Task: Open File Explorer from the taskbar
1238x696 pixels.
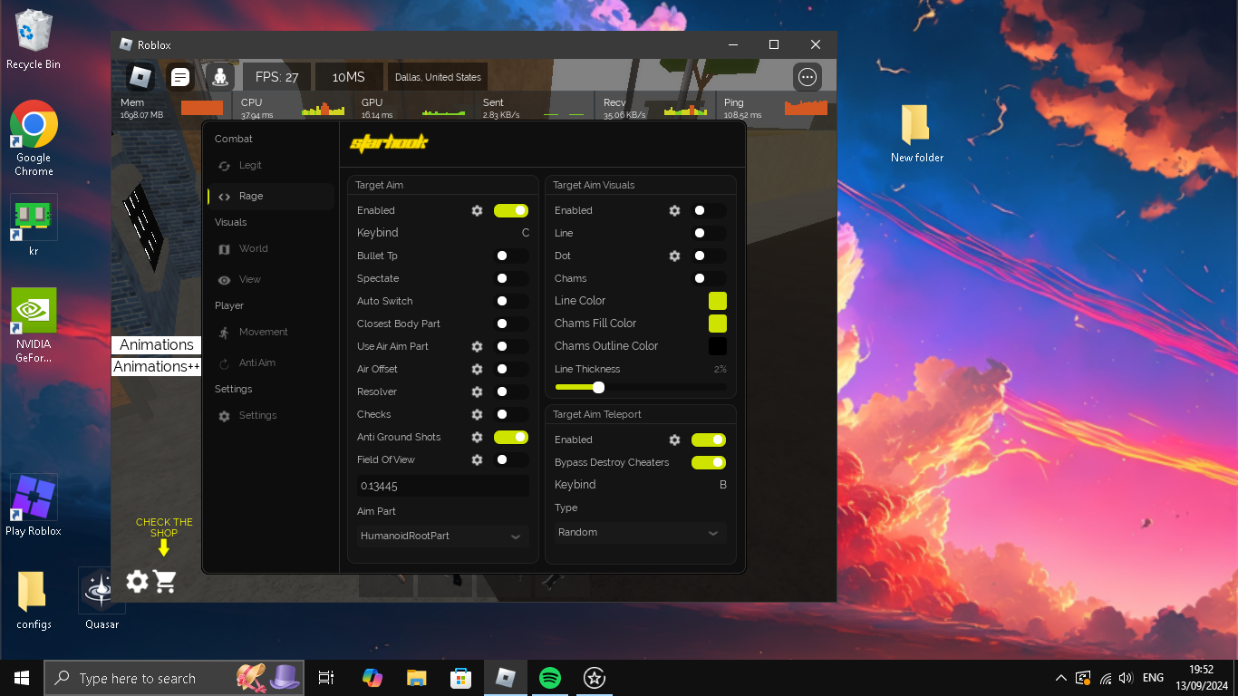Action: [x=416, y=678]
